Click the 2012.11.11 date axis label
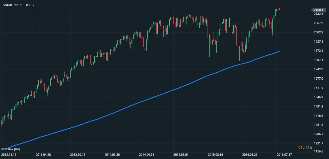 (8, 155)
